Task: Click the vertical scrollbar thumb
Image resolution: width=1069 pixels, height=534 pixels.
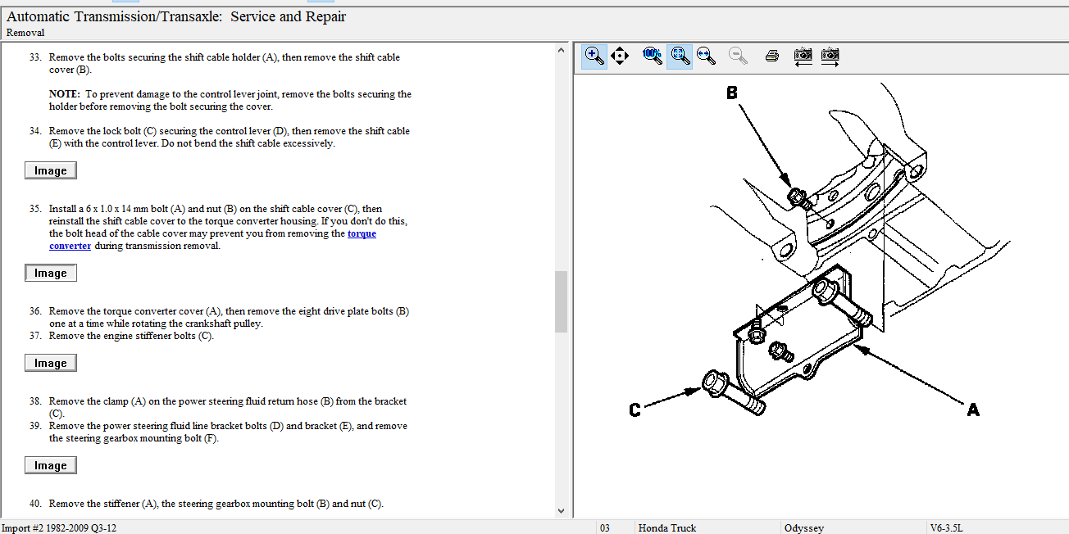Action: click(x=562, y=301)
